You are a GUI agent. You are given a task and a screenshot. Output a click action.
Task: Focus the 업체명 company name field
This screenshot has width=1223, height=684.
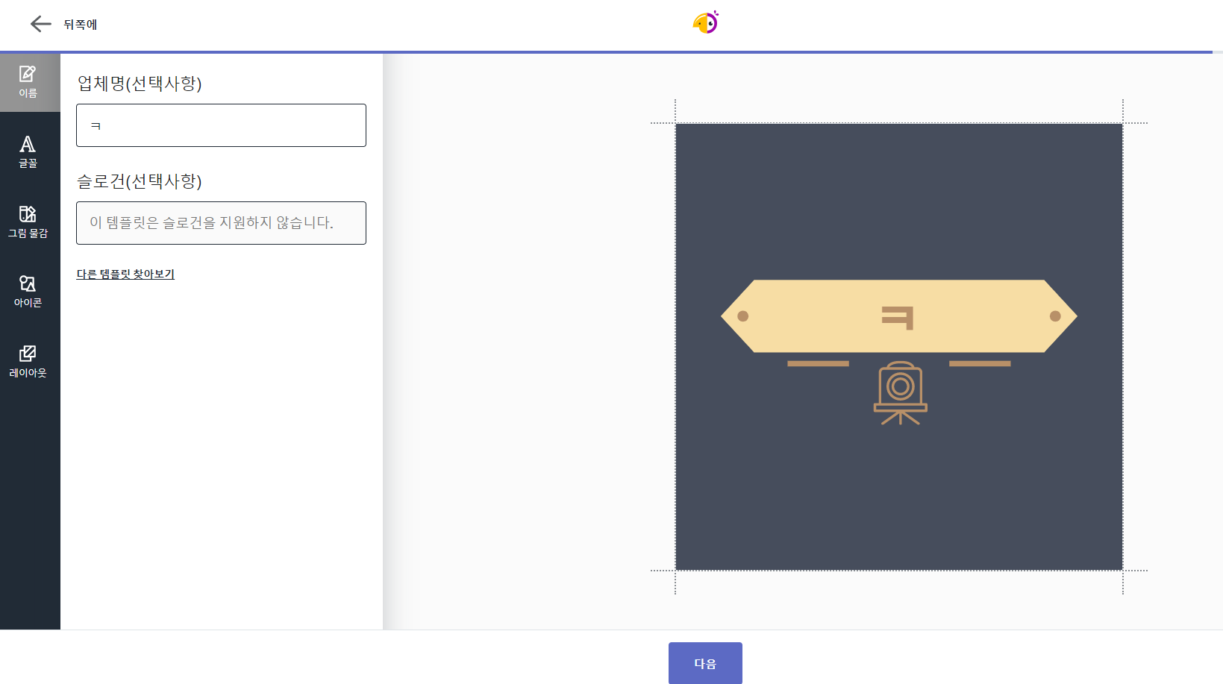(221, 125)
